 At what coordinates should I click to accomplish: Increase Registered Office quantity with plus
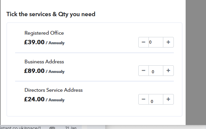[x=168, y=42]
